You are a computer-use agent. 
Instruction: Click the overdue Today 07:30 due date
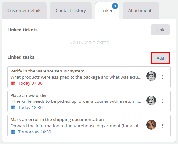click(30, 83)
